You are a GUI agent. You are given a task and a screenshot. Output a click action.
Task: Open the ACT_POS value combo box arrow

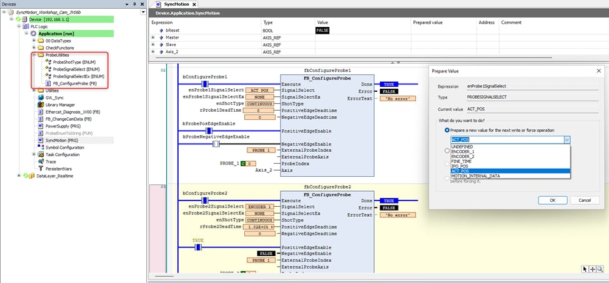[x=567, y=140]
